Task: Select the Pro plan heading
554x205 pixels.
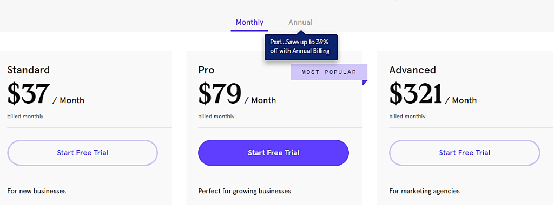Action: (x=206, y=70)
